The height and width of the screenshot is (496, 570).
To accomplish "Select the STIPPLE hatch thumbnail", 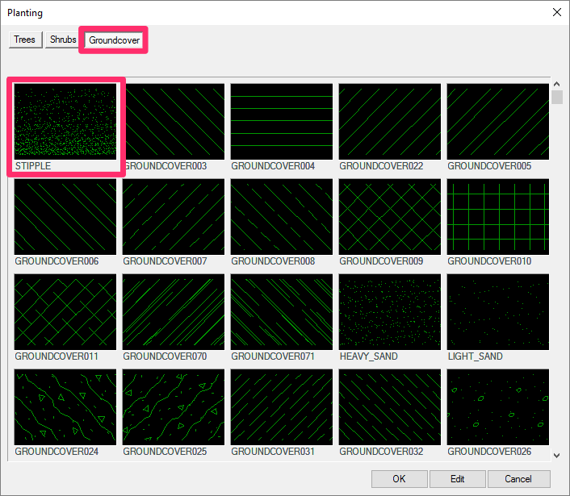I will point(65,122).
